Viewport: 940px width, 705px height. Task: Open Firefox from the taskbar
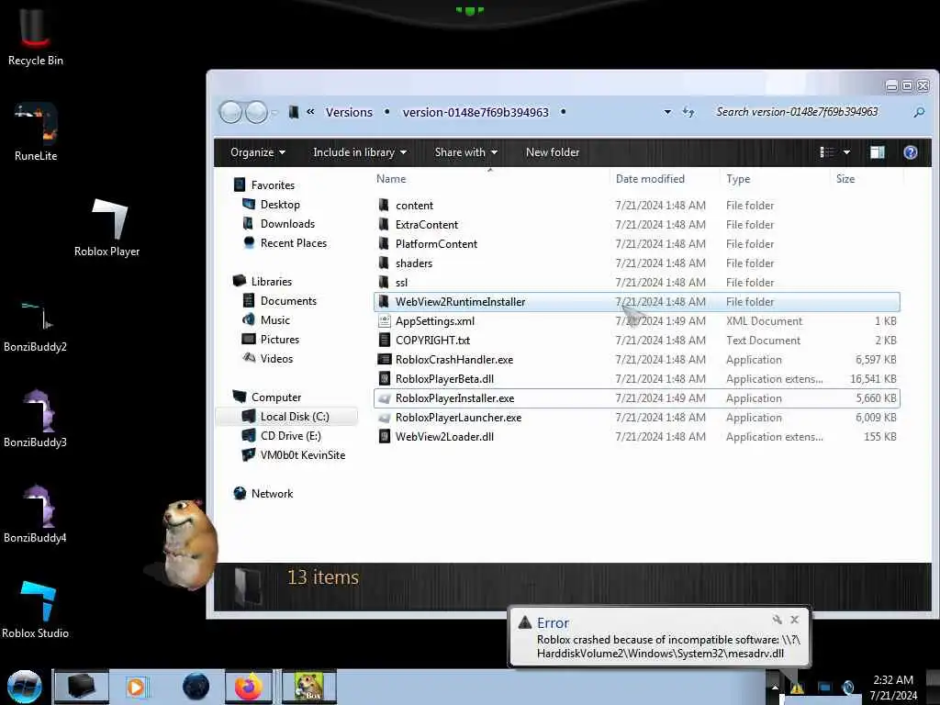248,687
